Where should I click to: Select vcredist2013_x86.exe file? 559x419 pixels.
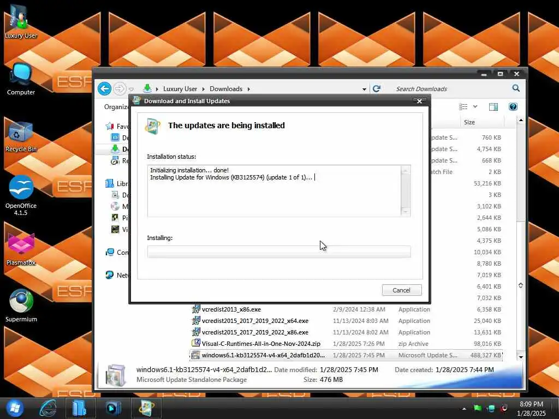231,309
